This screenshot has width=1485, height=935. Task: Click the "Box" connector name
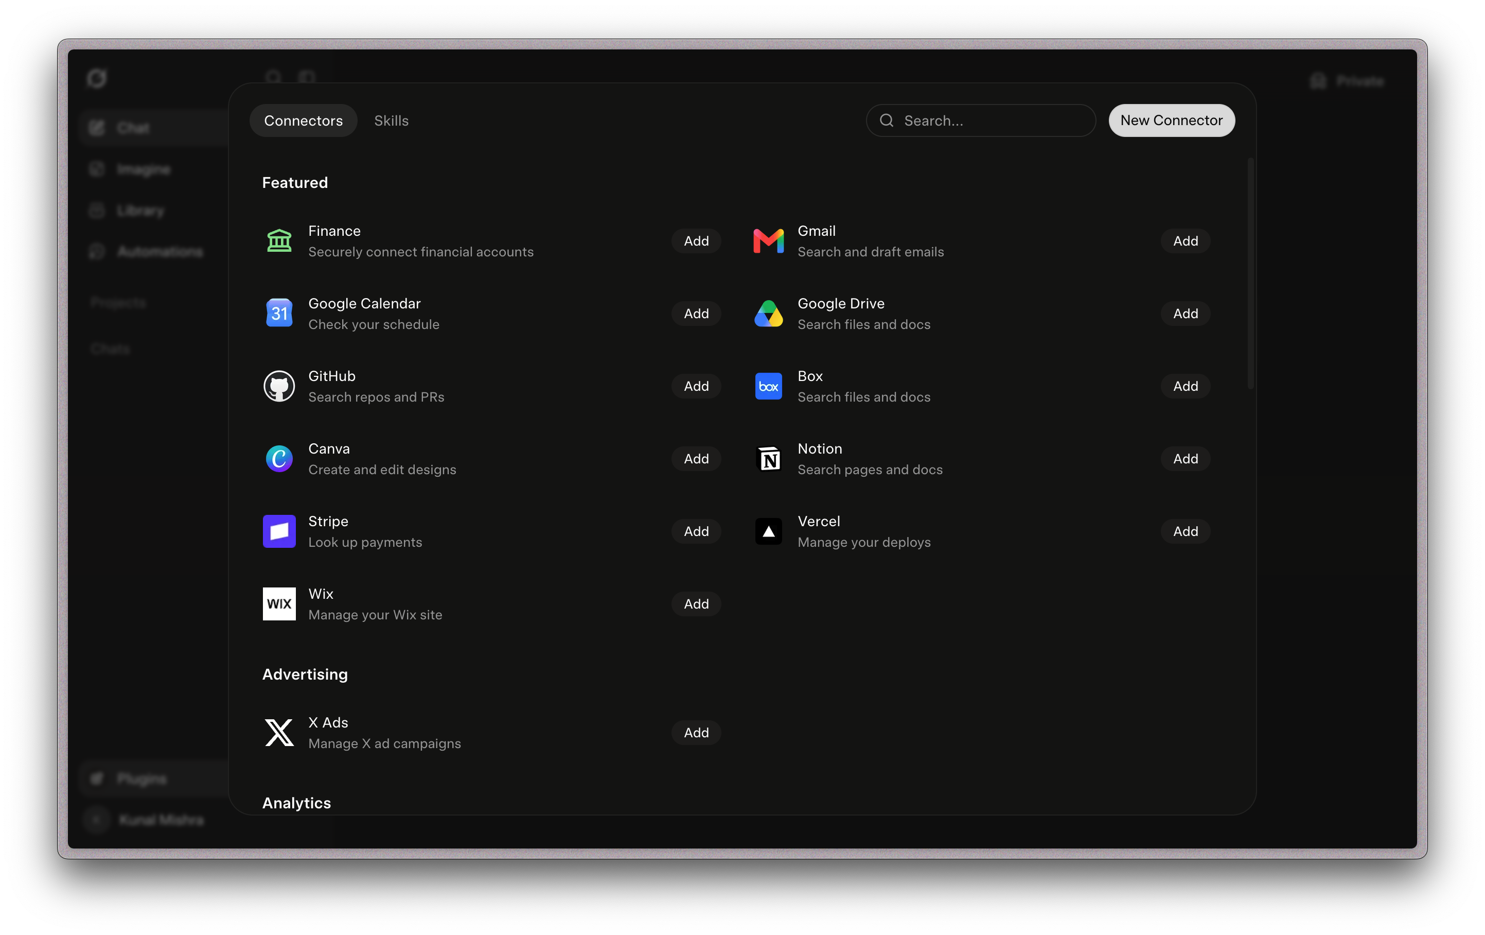[810, 376]
